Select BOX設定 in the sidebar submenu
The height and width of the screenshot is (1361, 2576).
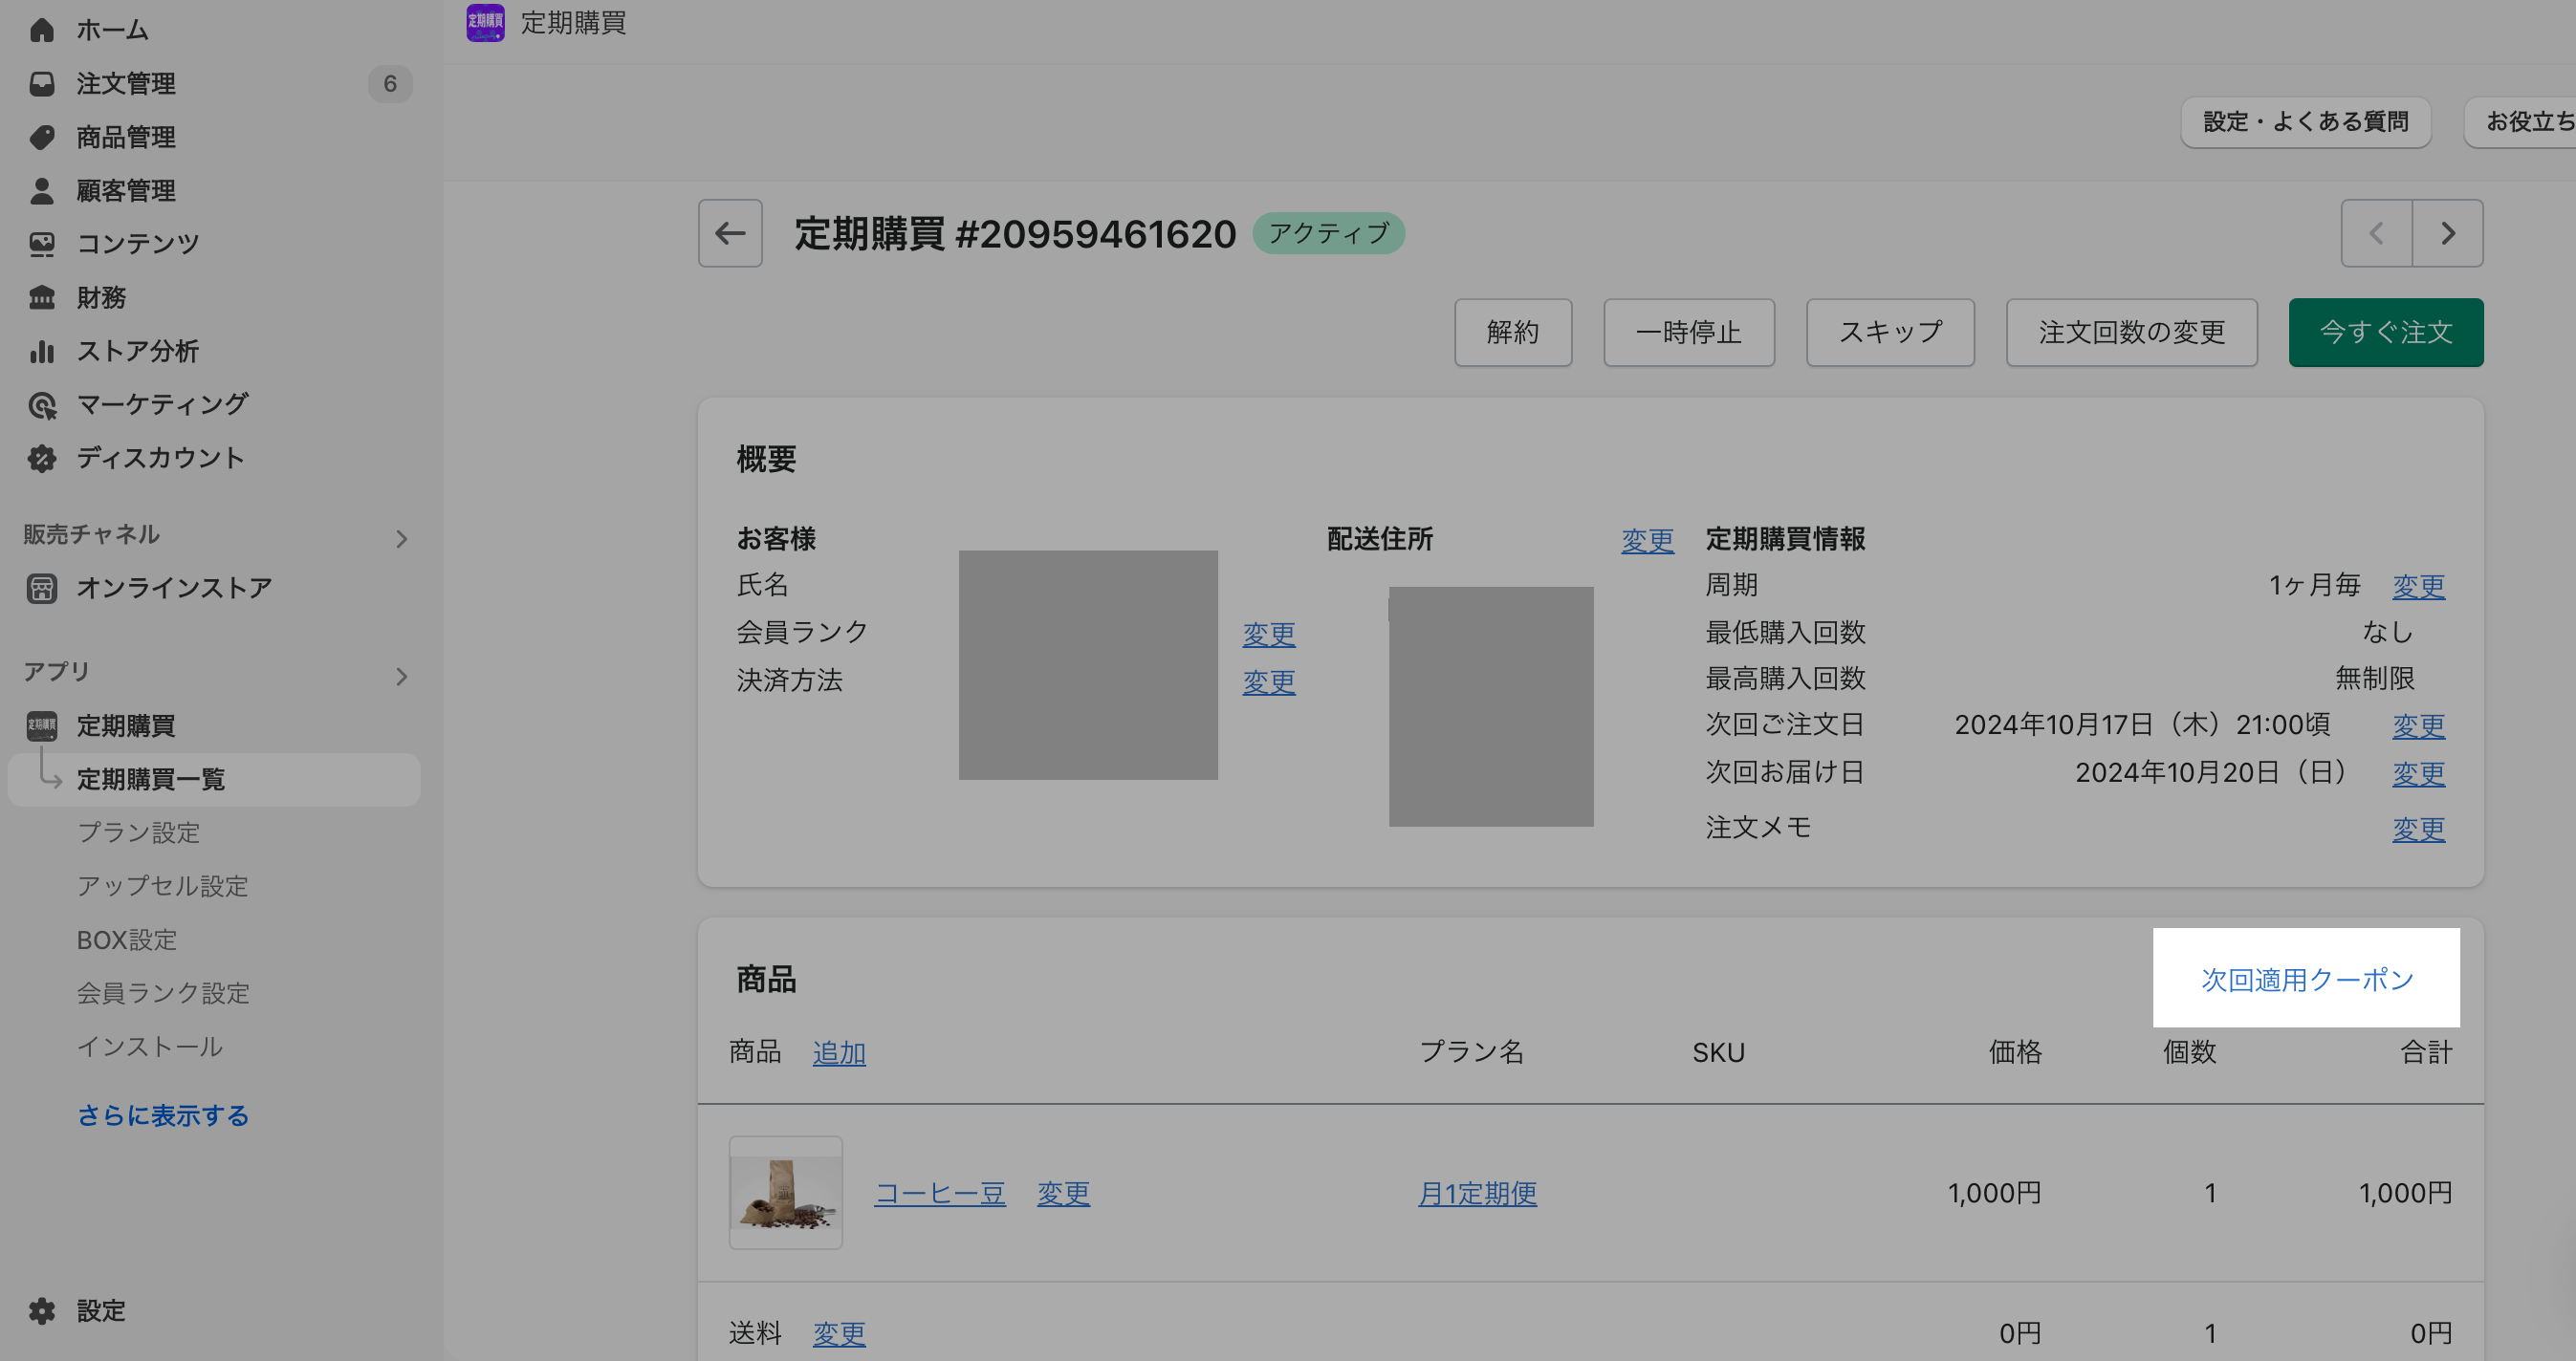point(127,940)
